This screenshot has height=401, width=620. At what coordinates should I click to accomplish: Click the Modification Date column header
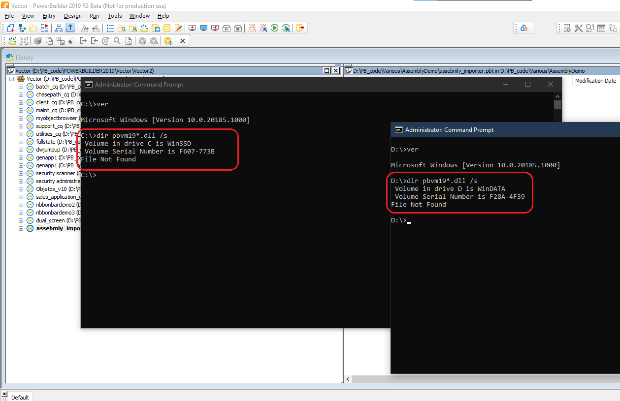point(595,81)
